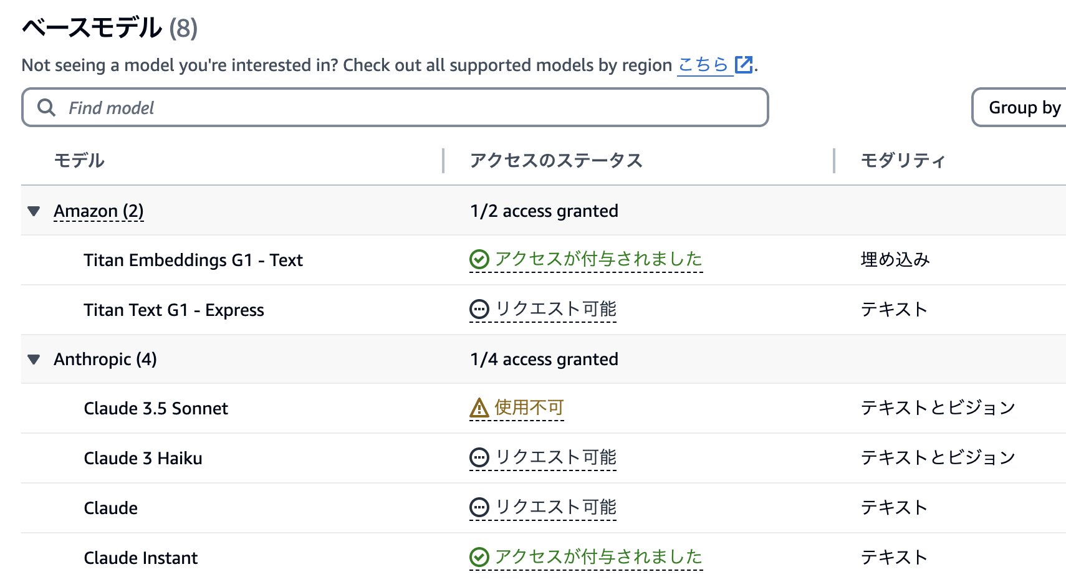
Task: Click the 使用不可 status of Claude 3.5 Sonnet
Action: pos(528,408)
